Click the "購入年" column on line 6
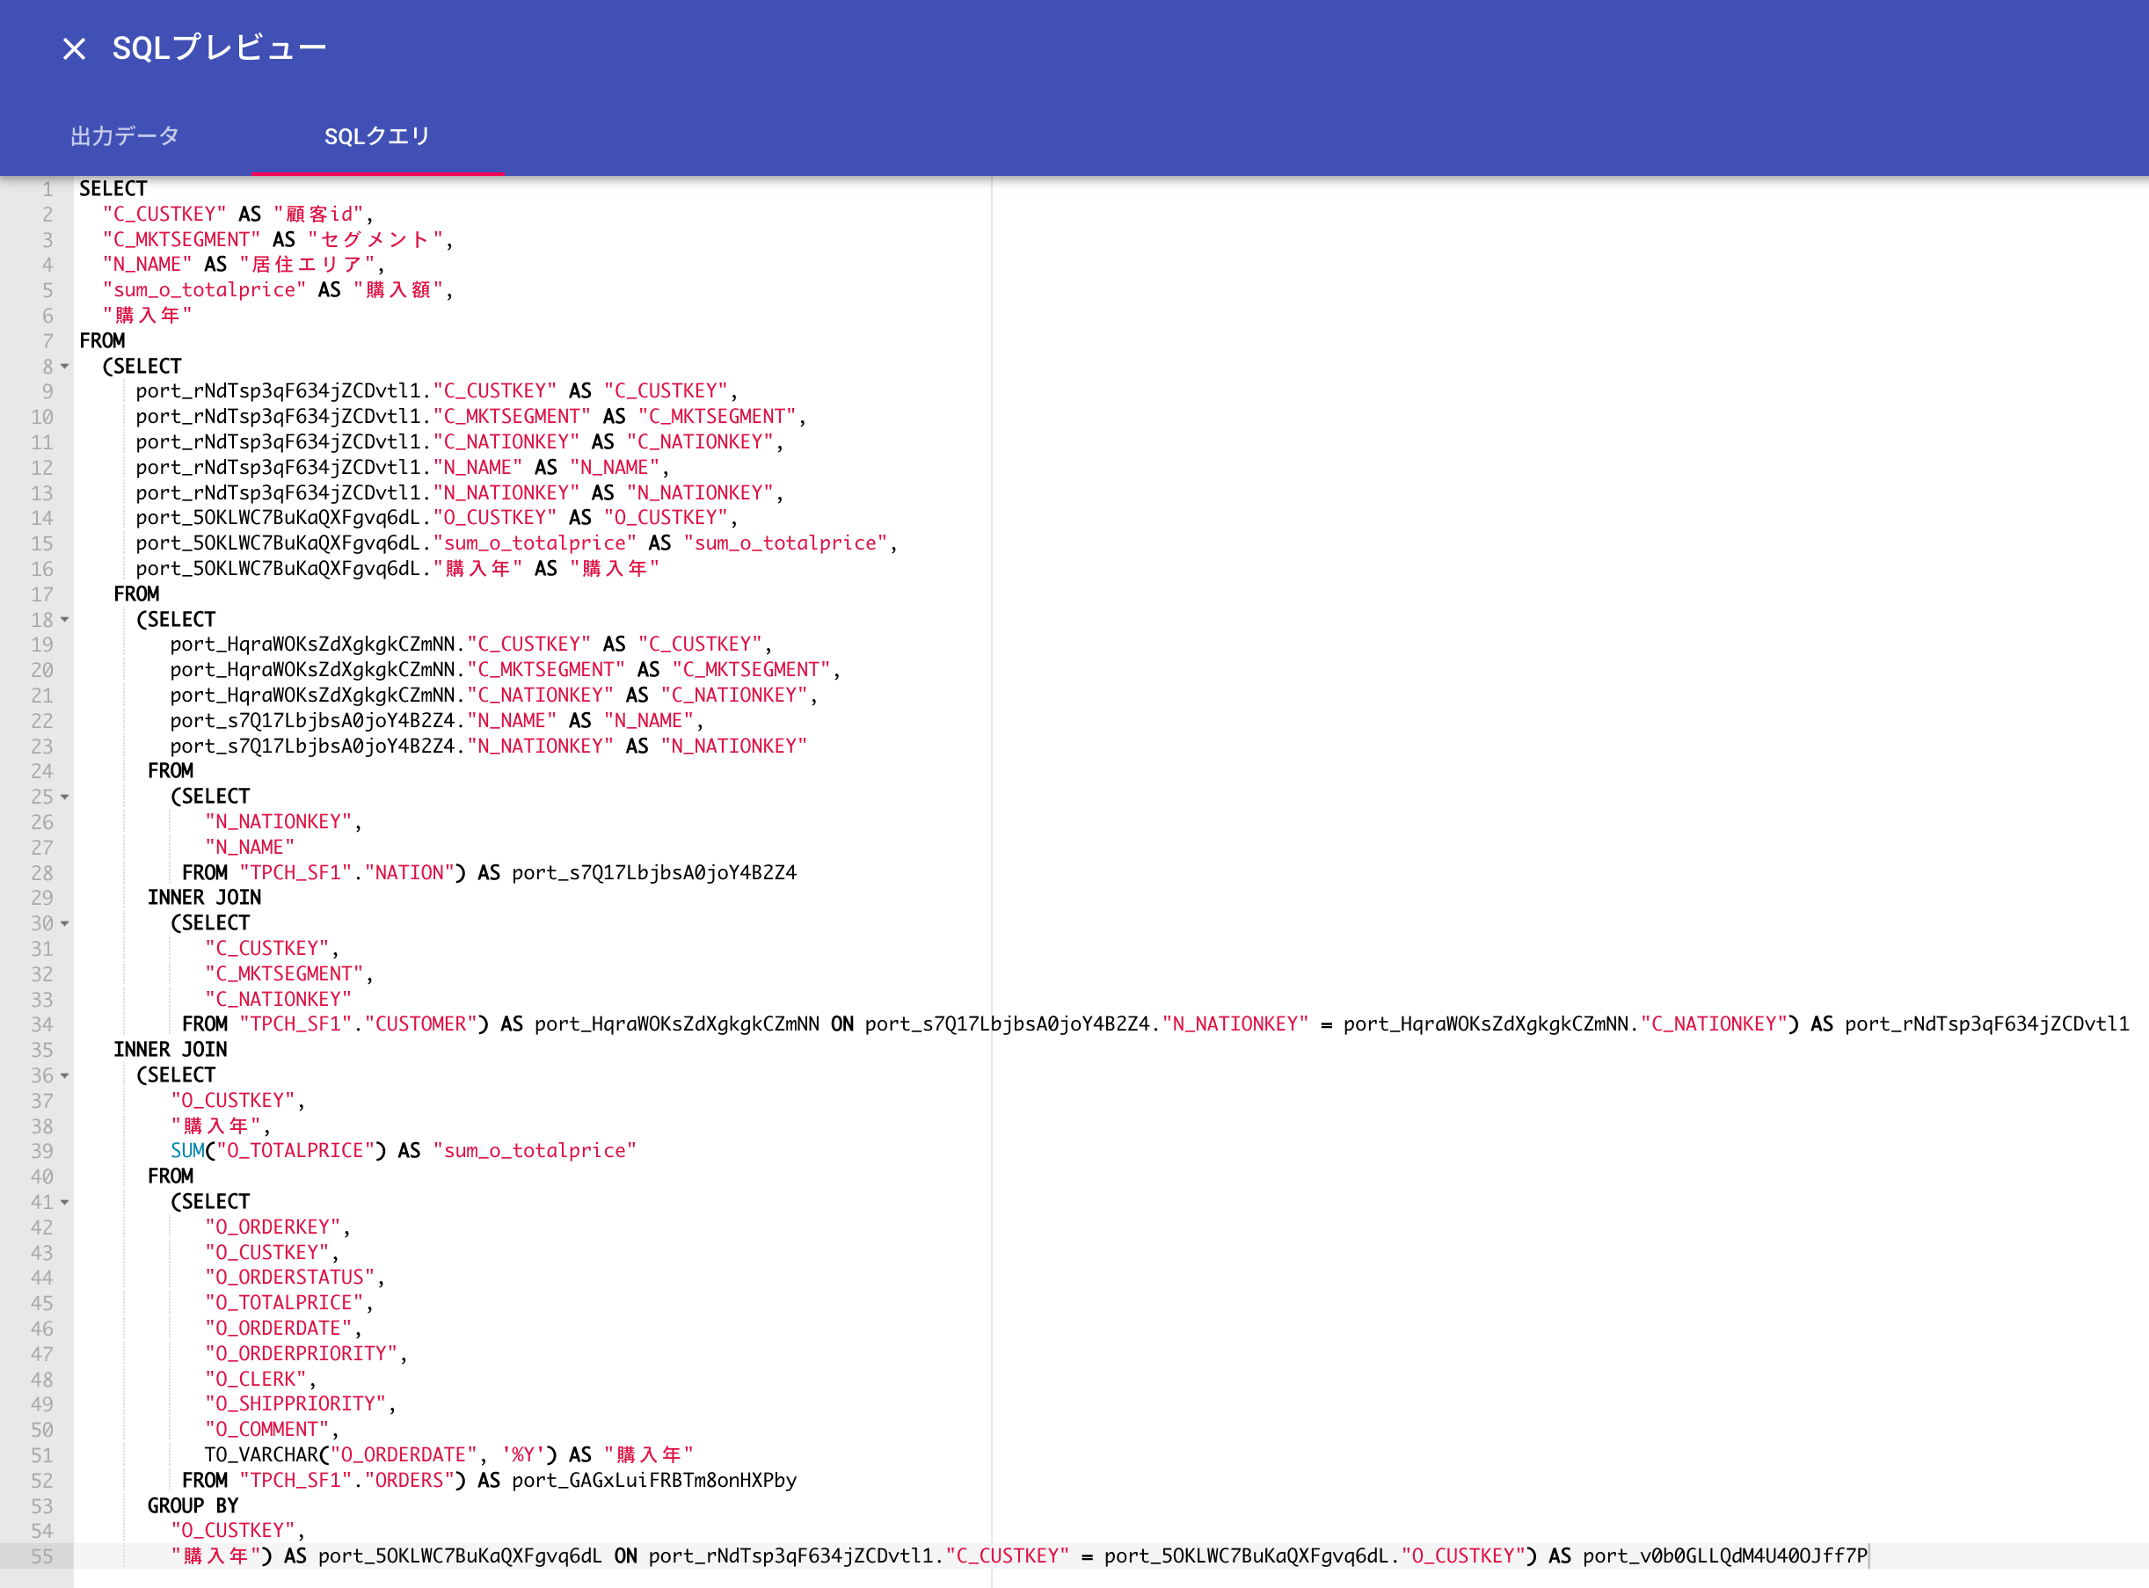This screenshot has height=1588, width=2149. [x=146, y=314]
